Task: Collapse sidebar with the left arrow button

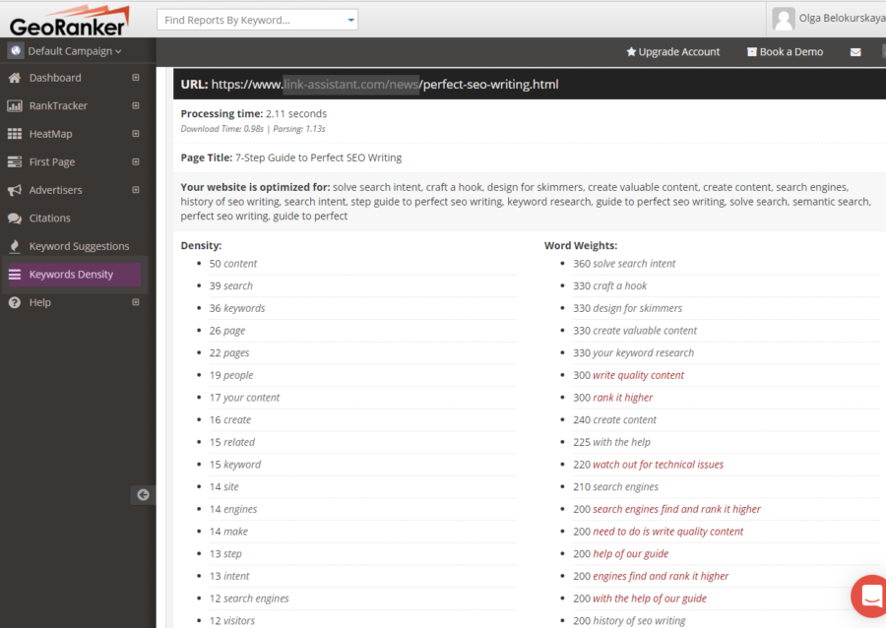Action: coord(143,495)
